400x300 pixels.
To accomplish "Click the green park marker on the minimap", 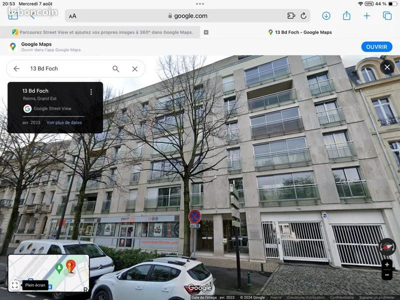I will [59, 269].
